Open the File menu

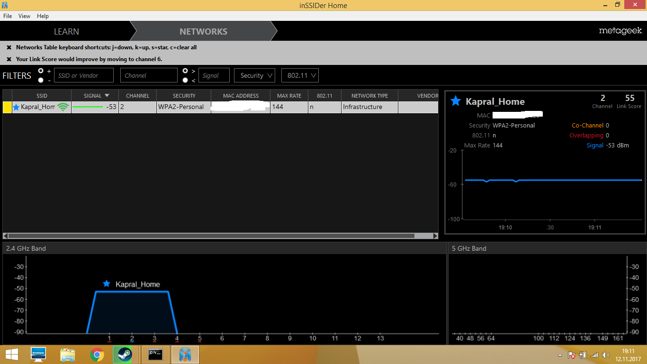click(x=8, y=16)
